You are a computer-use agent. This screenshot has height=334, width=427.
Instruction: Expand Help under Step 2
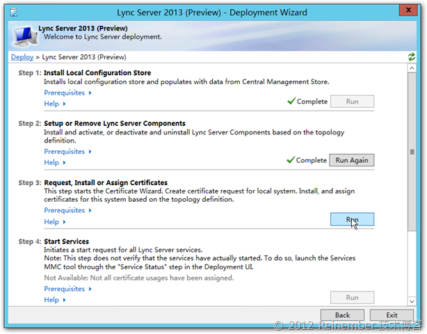pos(55,163)
